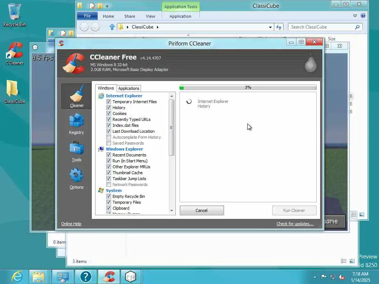Click cleaner list scroll-up arrow
The width and height of the screenshot is (379, 284).
(x=172, y=96)
